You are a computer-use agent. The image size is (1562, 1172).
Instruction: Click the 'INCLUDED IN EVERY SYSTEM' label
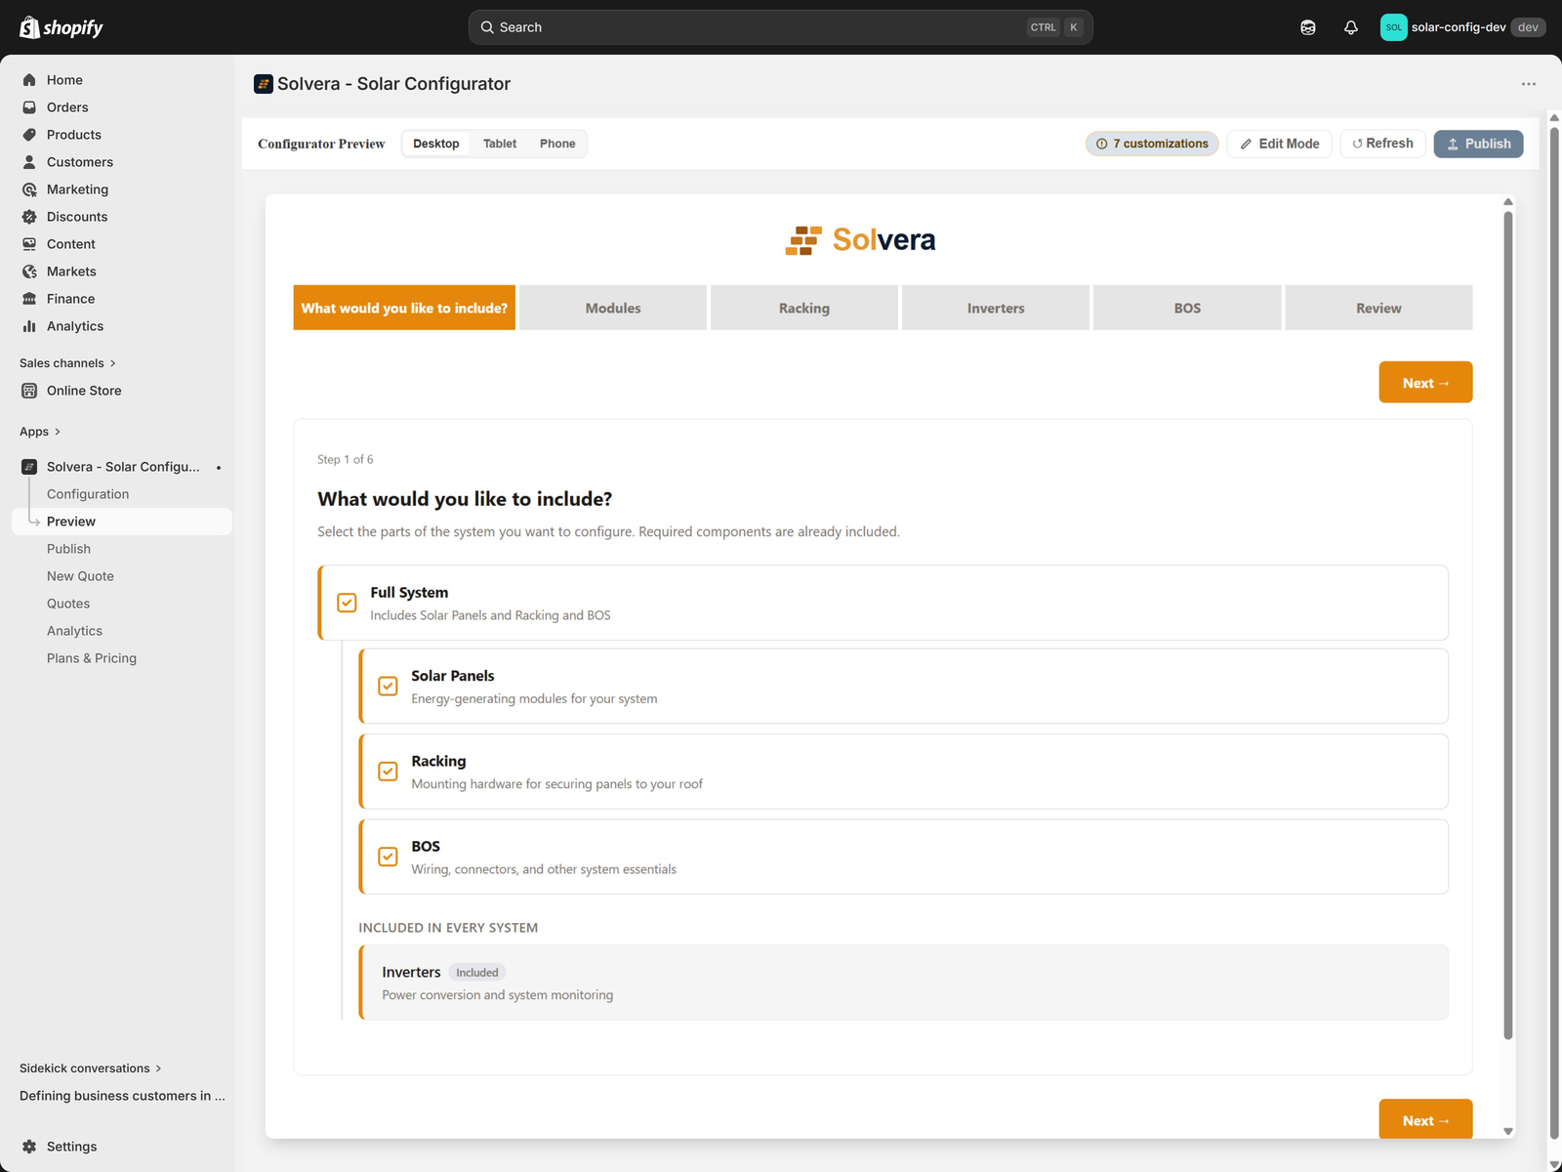448,928
